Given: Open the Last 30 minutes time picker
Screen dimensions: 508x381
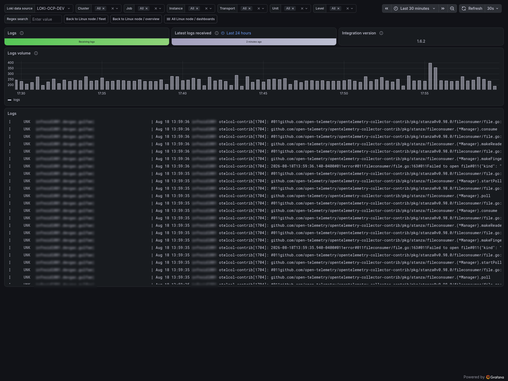Looking at the screenshot, I should [415, 8].
